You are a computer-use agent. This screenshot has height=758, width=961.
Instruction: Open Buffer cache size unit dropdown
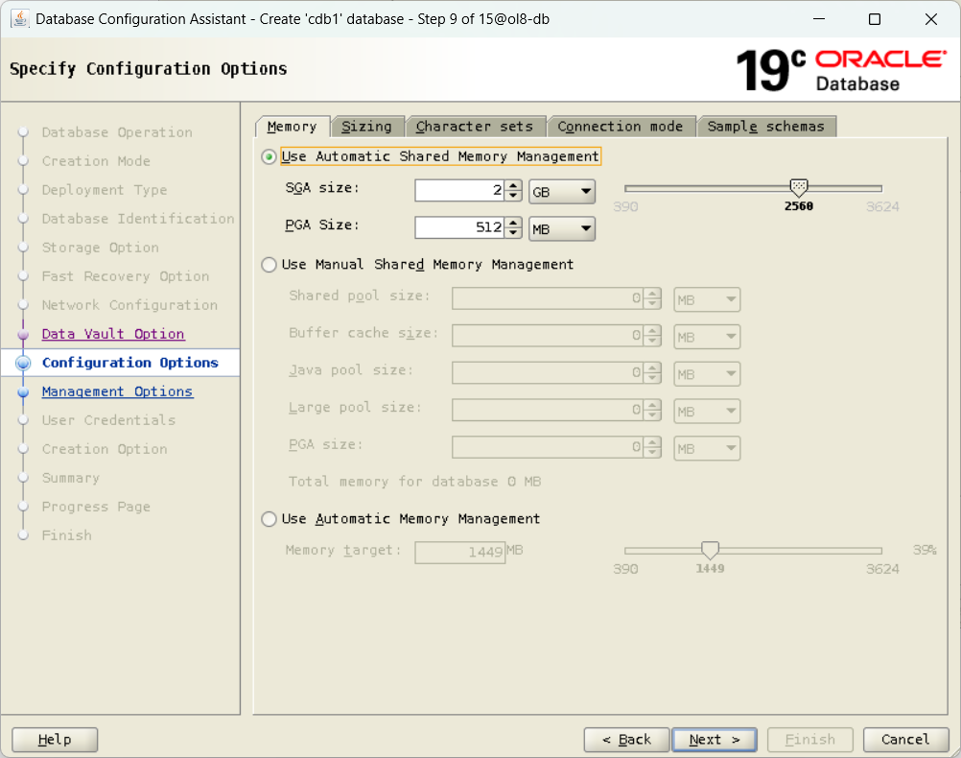click(x=707, y=338)
